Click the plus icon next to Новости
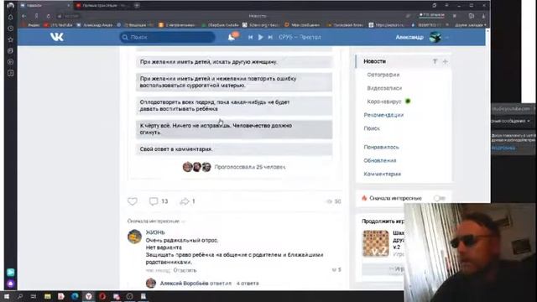The image size is (537, 302). click(445, 61)
